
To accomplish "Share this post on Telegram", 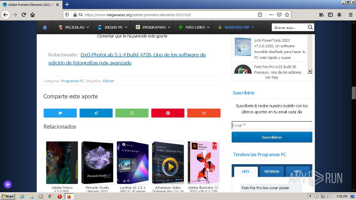I will (x=96, y=113).
